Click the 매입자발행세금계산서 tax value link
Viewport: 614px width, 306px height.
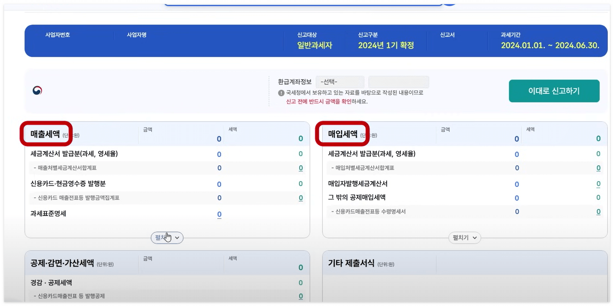pos(598,184)
